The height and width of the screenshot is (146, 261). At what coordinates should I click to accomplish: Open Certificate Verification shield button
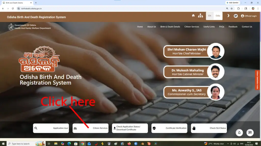point(169,128)
